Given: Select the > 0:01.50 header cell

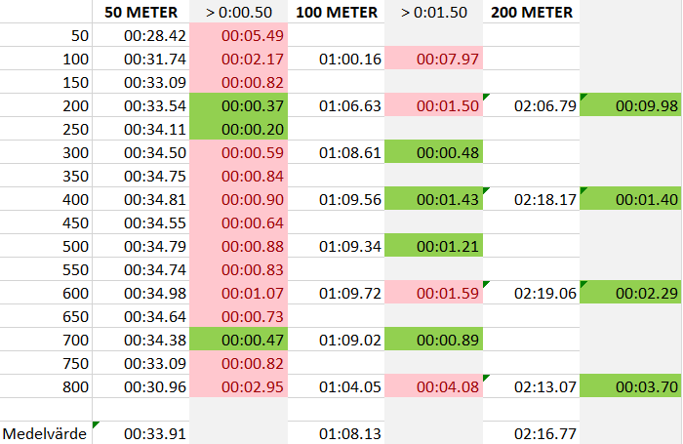Looking at the screenshot, I should (x=434, y=13).
